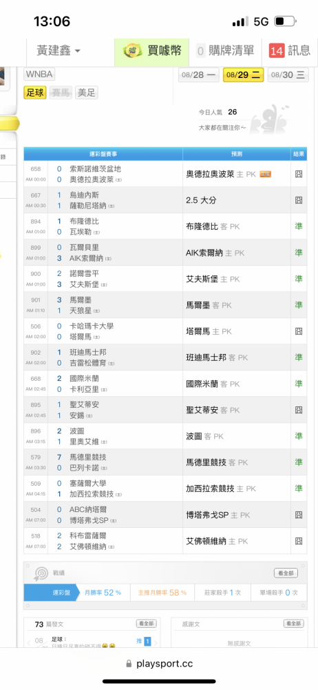Tap the 主推 badge on the 奧德拉奧波萊 prediction
Image resolution: width=318 pixels, height=690 pixels.
tap(265, 175)
